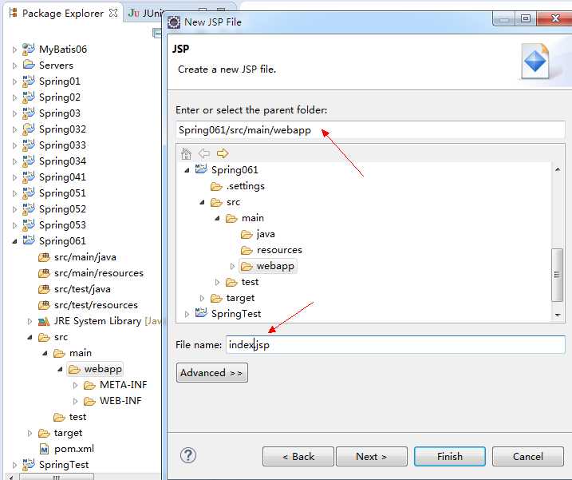
Task: Click the File name input field
Action: pyautogui.click(x=395, y=344)
